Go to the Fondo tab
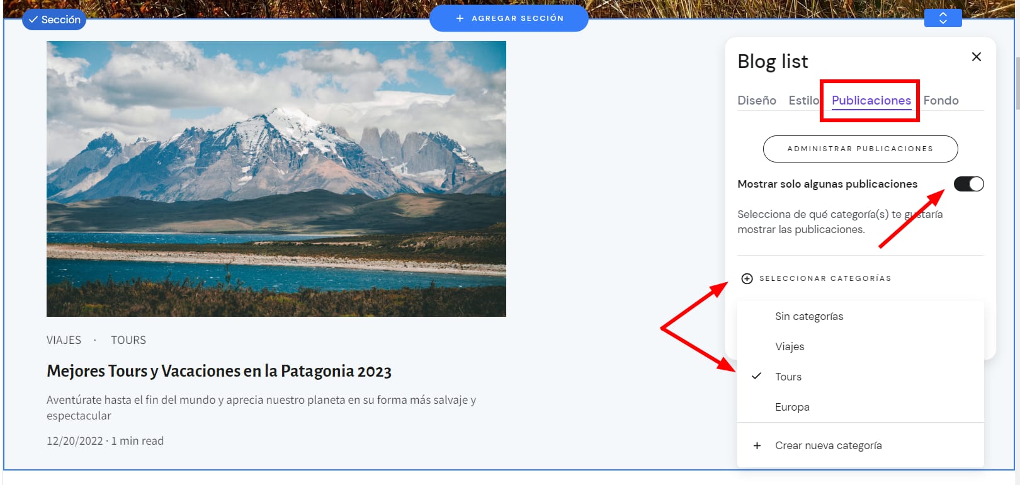The height and width of the screenshot is (485, 1020). 941,100
